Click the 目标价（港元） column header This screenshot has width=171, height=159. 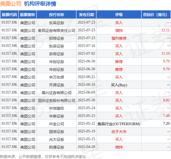pos(156,14)
